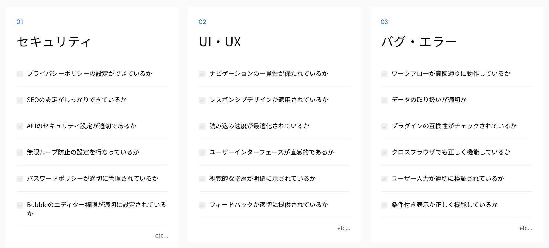This screenshot has width=549, height=248.
Task: Toggle the ユーザー入力 checkbox
Action: pyautogui.click(x=384, y=179)
